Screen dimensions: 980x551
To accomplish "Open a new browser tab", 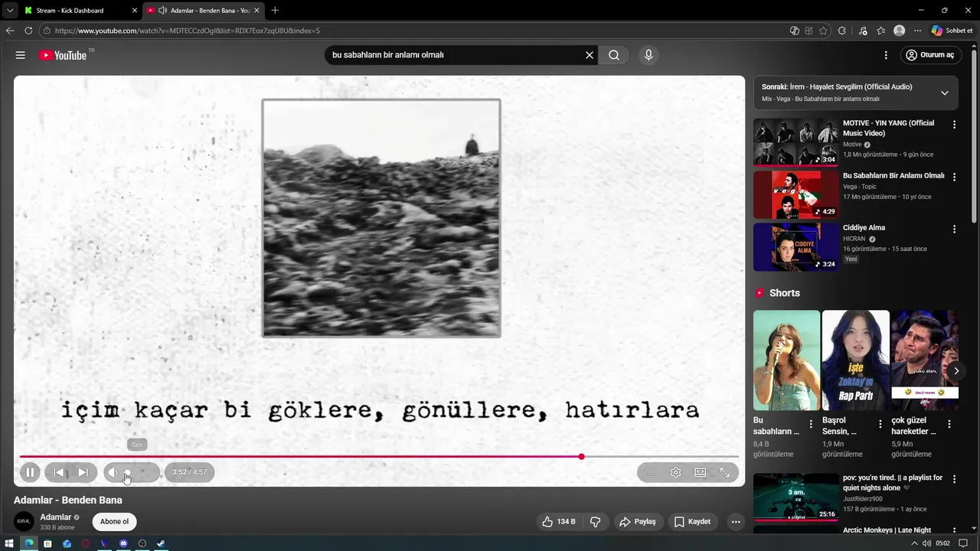I will pos(275,11).
